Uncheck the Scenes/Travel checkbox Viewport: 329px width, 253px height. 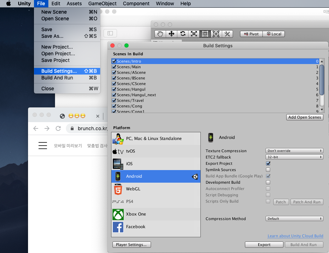coord(114,100)
